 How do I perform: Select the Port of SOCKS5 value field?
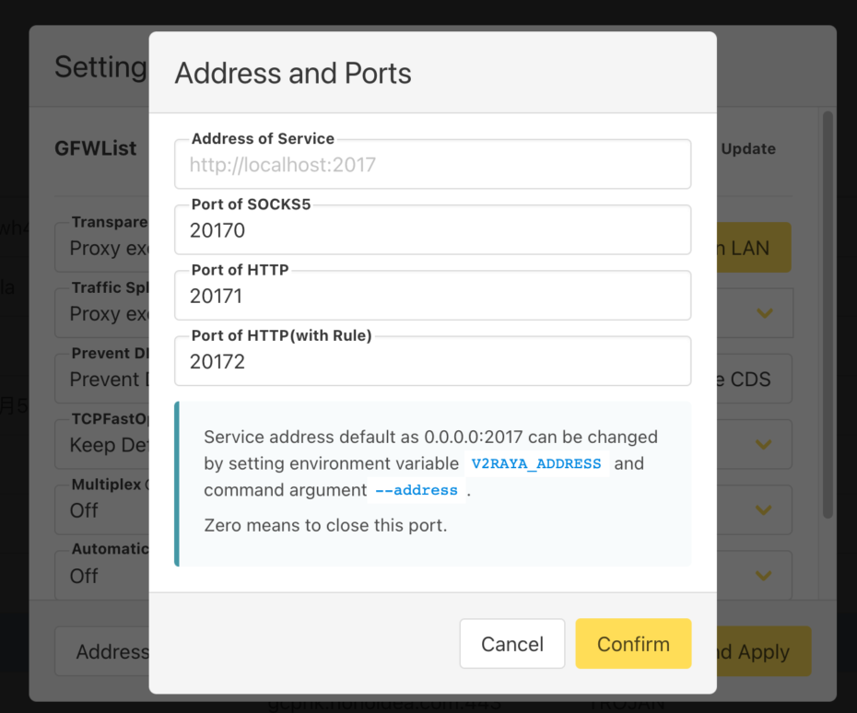click(x=432, y=229)
